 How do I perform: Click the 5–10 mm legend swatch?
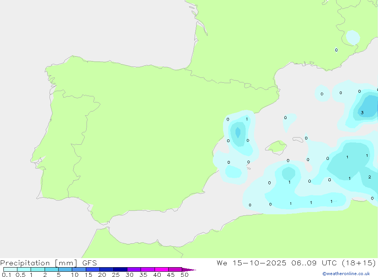click(65, 269)
